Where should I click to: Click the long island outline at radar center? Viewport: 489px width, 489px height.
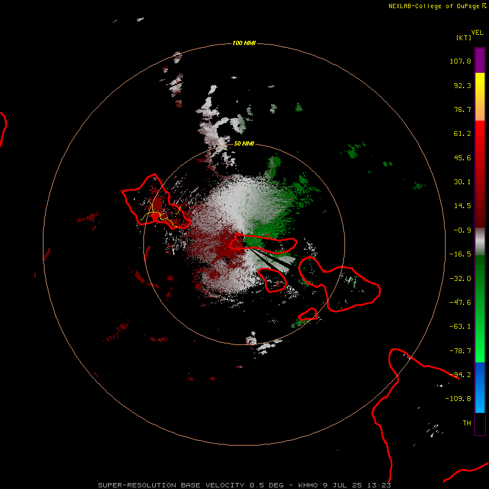(263, 243)
